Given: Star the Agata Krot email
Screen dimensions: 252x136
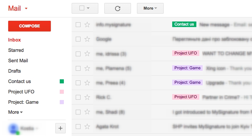Looking at the screenshot, I should click(87, 126).
